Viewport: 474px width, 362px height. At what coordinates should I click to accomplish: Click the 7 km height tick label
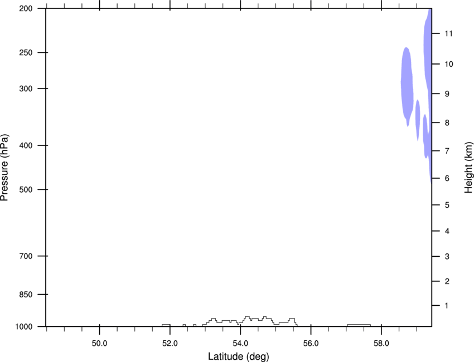[x=447, y=151]
